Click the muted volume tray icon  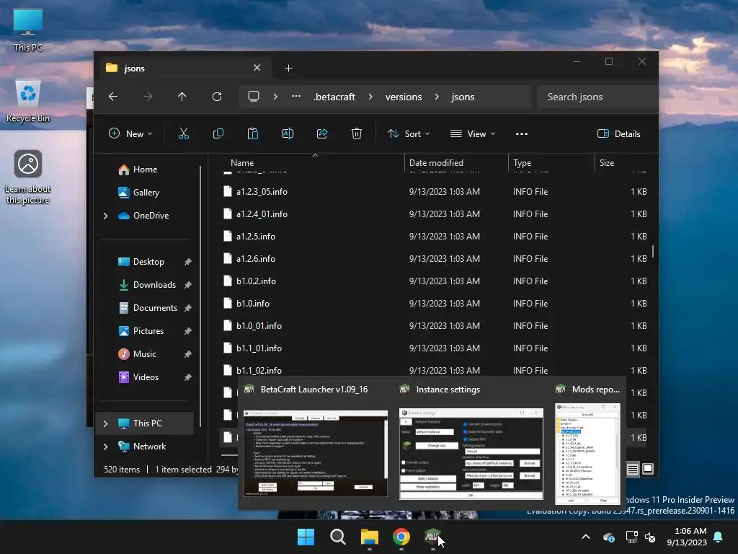click(x=651, y=537)
